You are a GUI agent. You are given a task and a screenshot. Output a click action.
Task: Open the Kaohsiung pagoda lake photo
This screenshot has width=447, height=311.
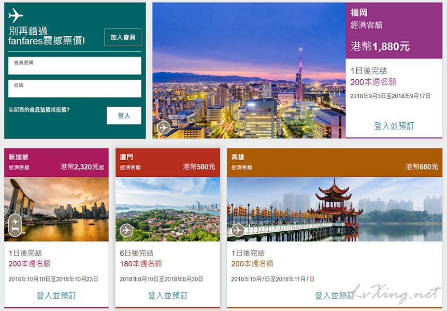[x=335, y=209]
